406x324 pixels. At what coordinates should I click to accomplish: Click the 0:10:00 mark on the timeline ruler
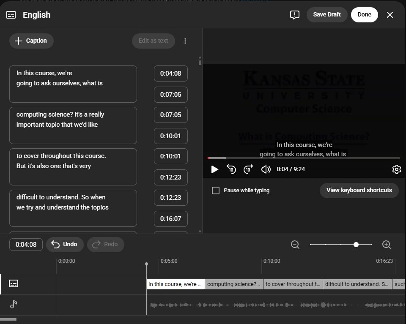pyautogui.click(x=272, y=261)
